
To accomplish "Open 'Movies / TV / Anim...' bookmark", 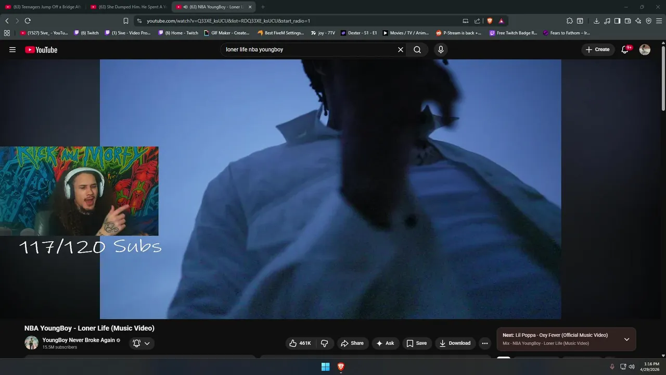I will (x=406, y=33).
